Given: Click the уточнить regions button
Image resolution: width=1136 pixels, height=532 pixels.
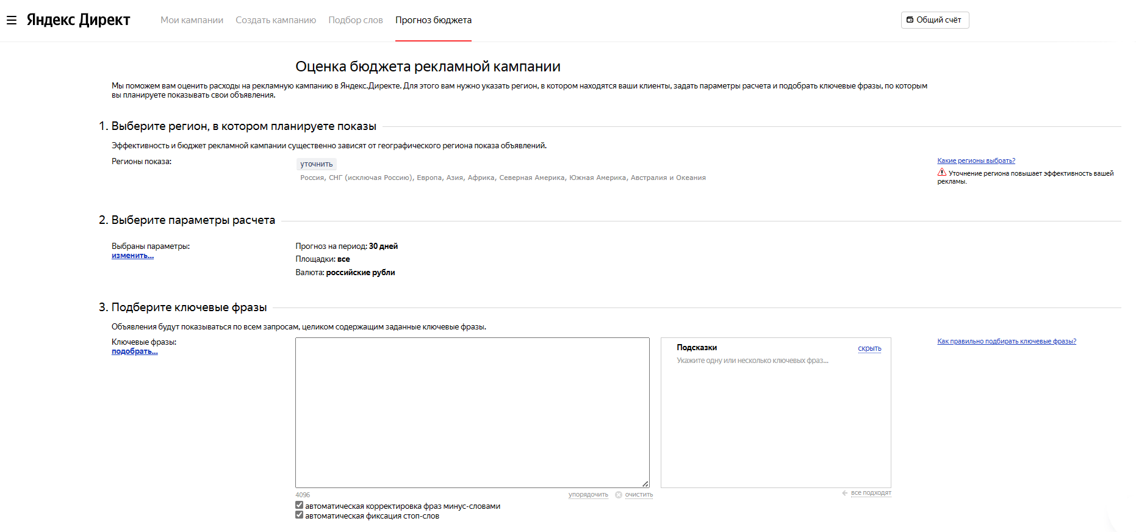Looking at the screenshot, I should click(317, 164).
